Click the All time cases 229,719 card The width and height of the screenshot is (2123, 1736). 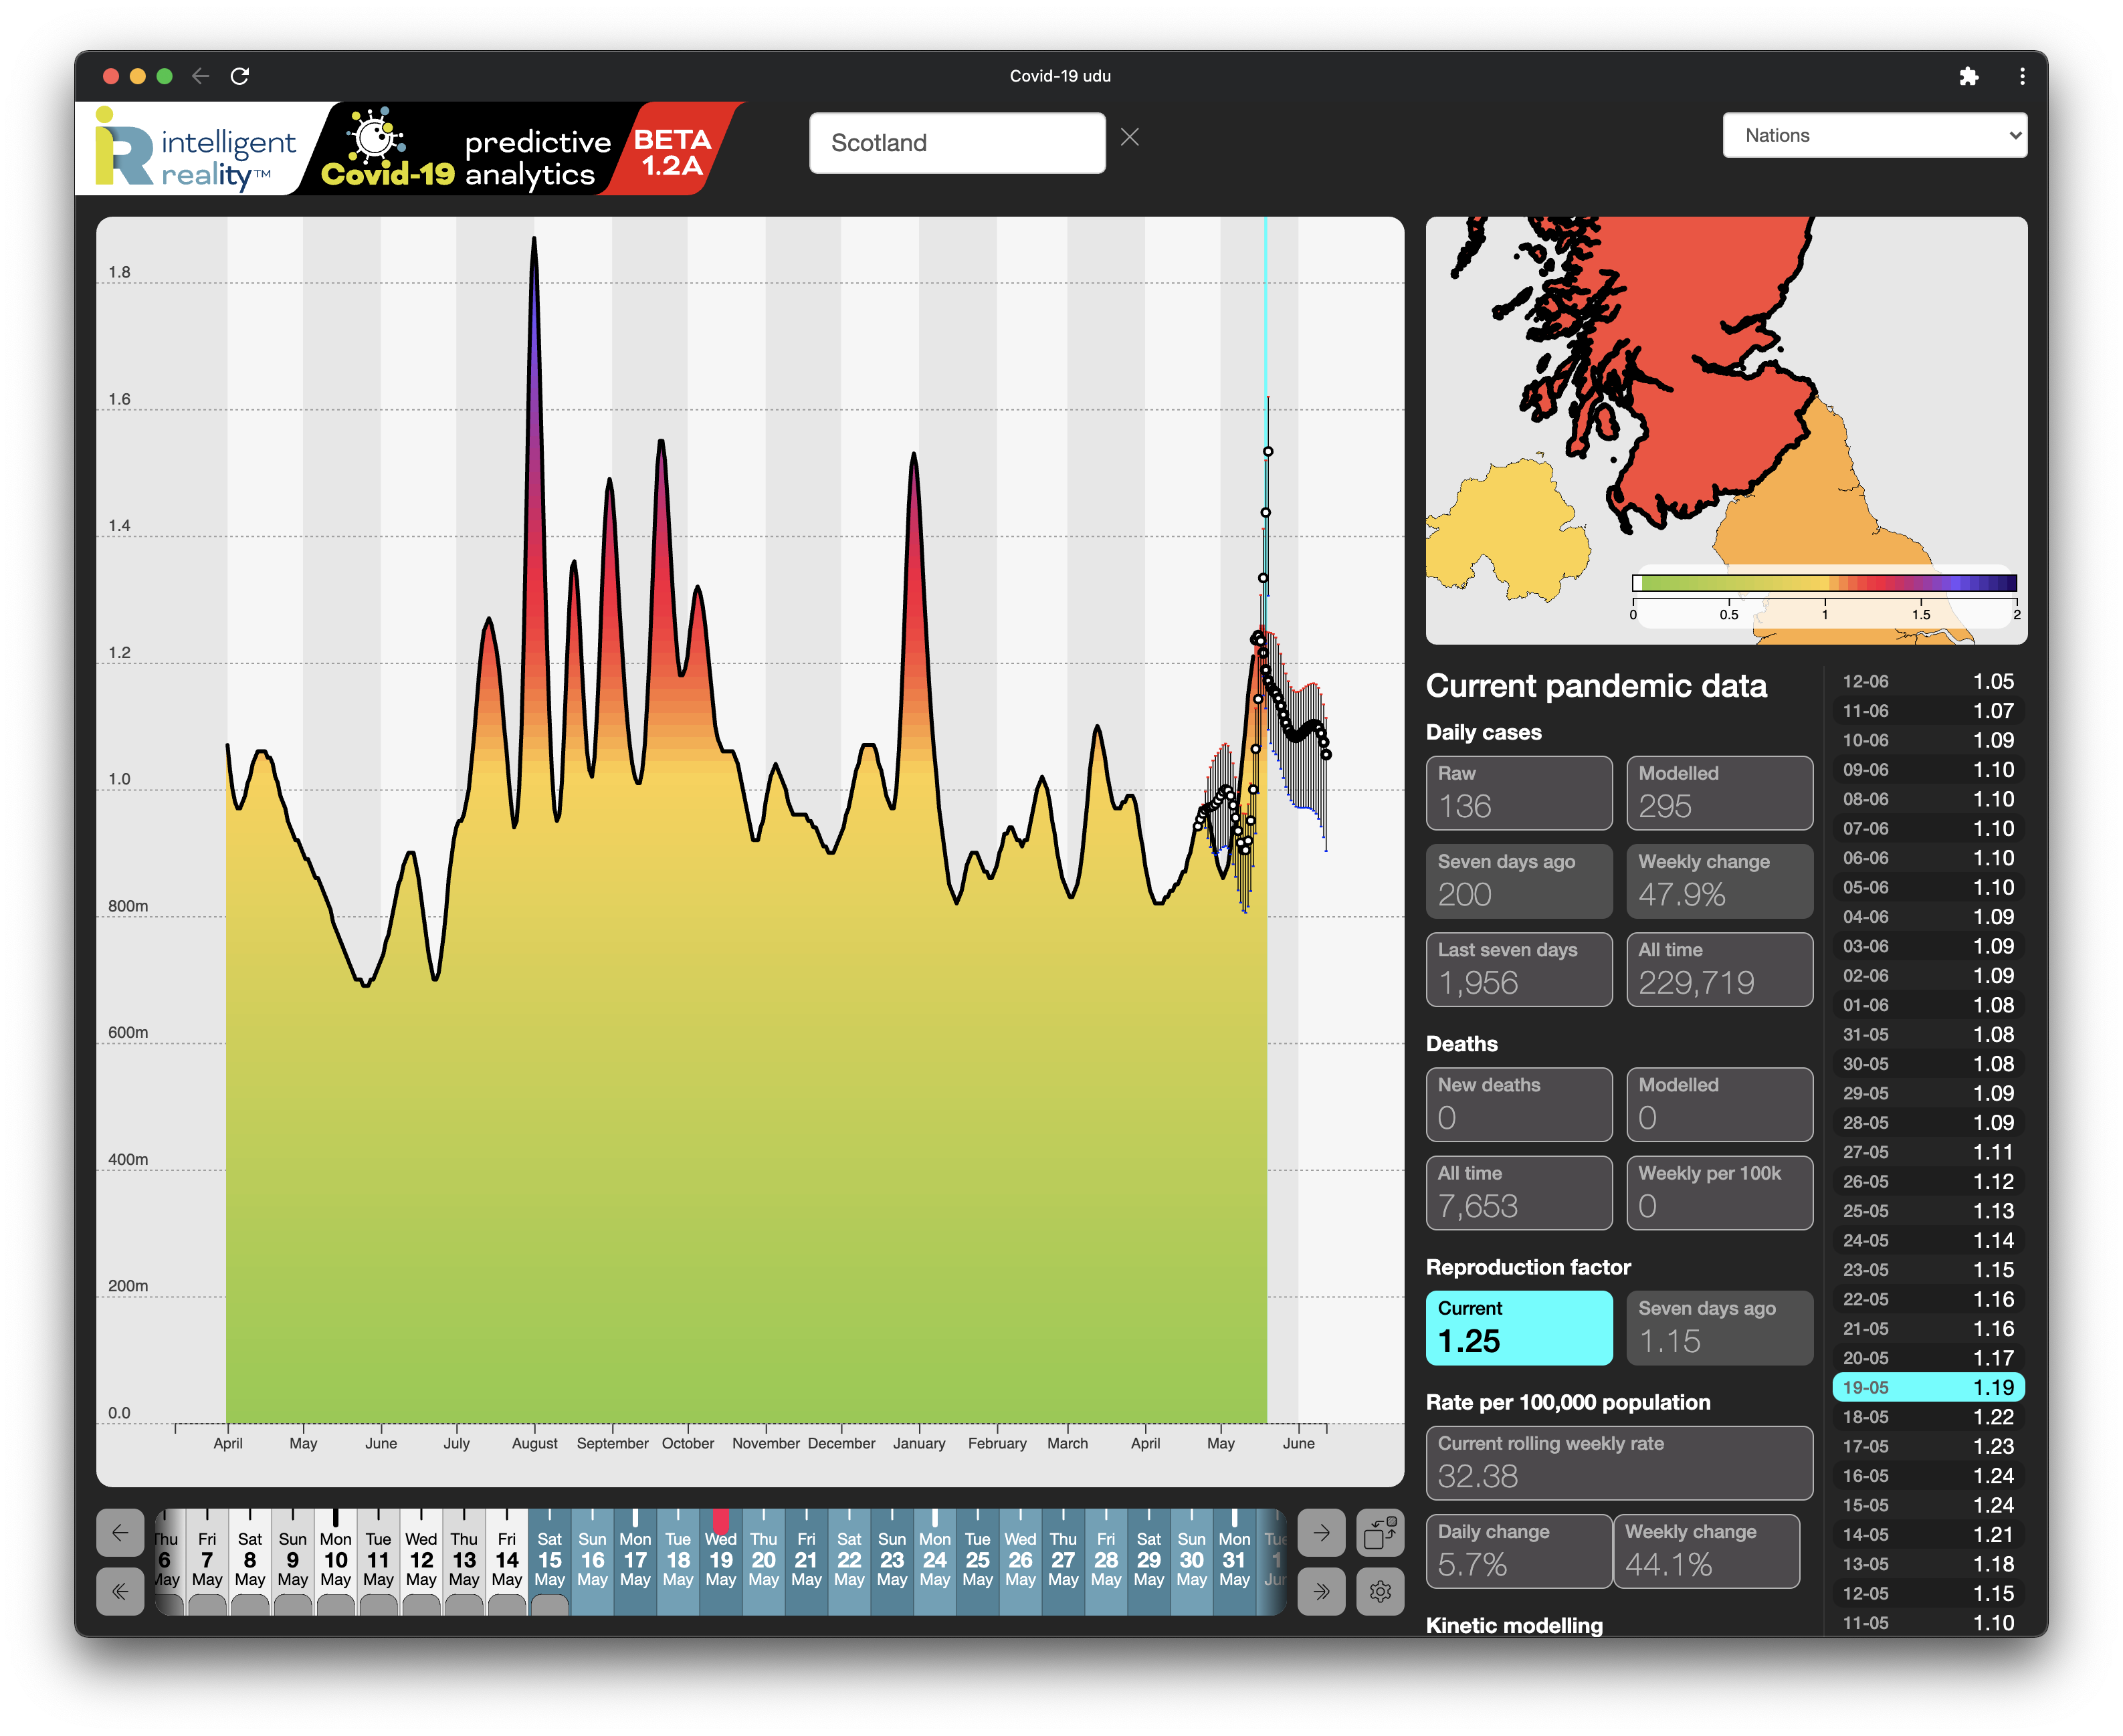coord(1719,969)
